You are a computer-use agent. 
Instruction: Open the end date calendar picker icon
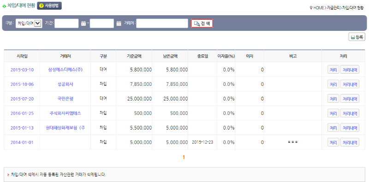click(x=119, y=23)
